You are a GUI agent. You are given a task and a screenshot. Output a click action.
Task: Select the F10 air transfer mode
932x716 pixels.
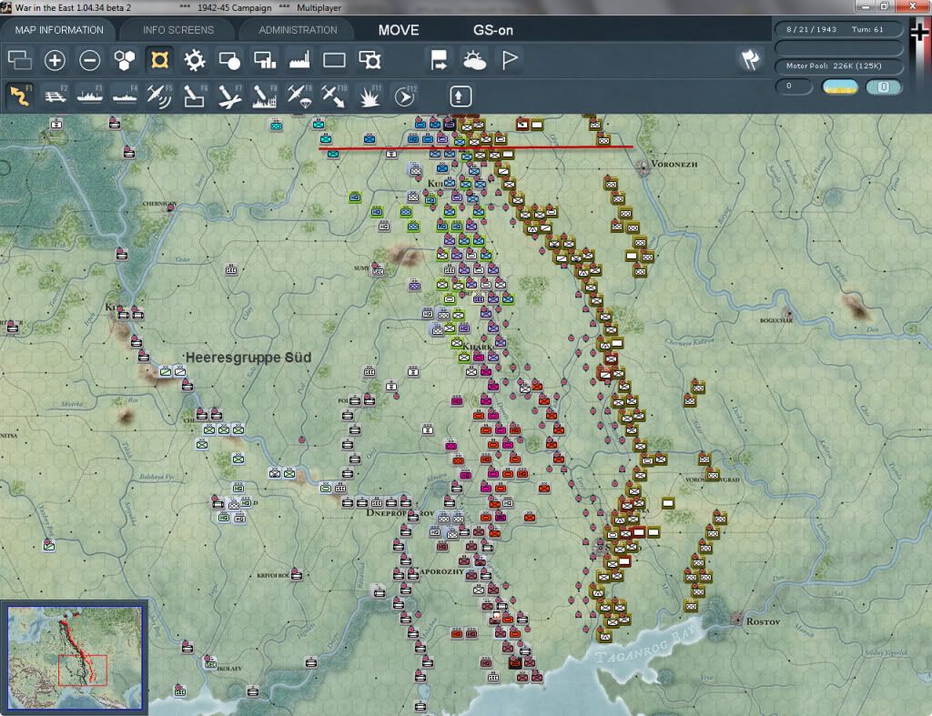click(x=334, y=96)
